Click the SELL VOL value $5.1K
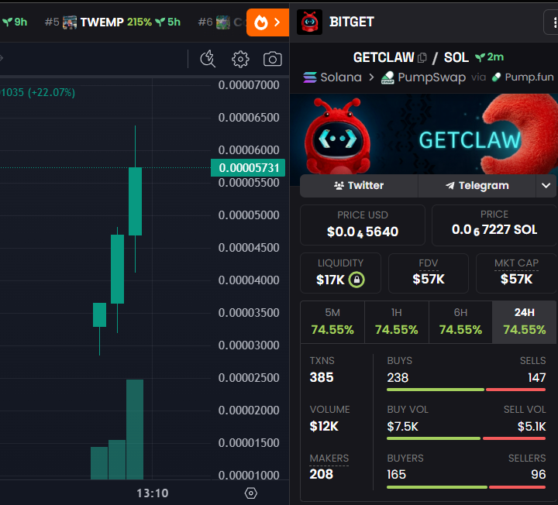 [x=532, y=426]
